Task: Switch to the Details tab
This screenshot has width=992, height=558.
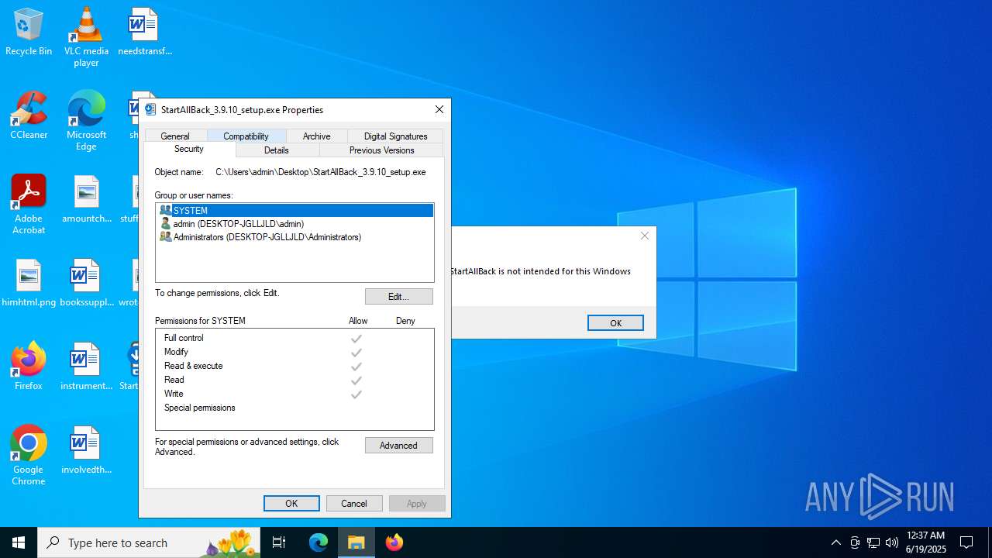Action: click(x=277, y=150)
